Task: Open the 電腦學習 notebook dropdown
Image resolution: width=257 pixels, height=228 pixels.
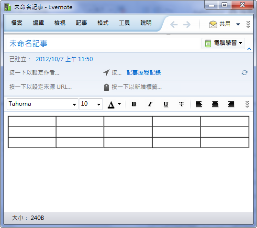Action: tap(223, 43)
